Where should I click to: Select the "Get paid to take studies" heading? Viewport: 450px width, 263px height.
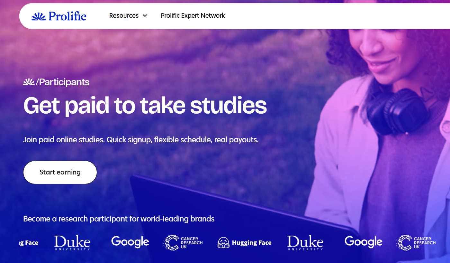[x=145, y=106]
